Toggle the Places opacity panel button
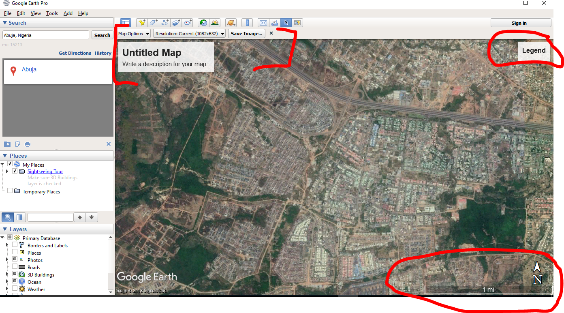 [19, 217]
